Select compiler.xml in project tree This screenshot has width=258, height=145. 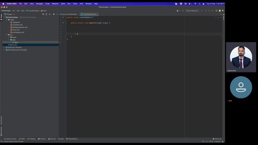pyautogui.click(x=16, y=25)
